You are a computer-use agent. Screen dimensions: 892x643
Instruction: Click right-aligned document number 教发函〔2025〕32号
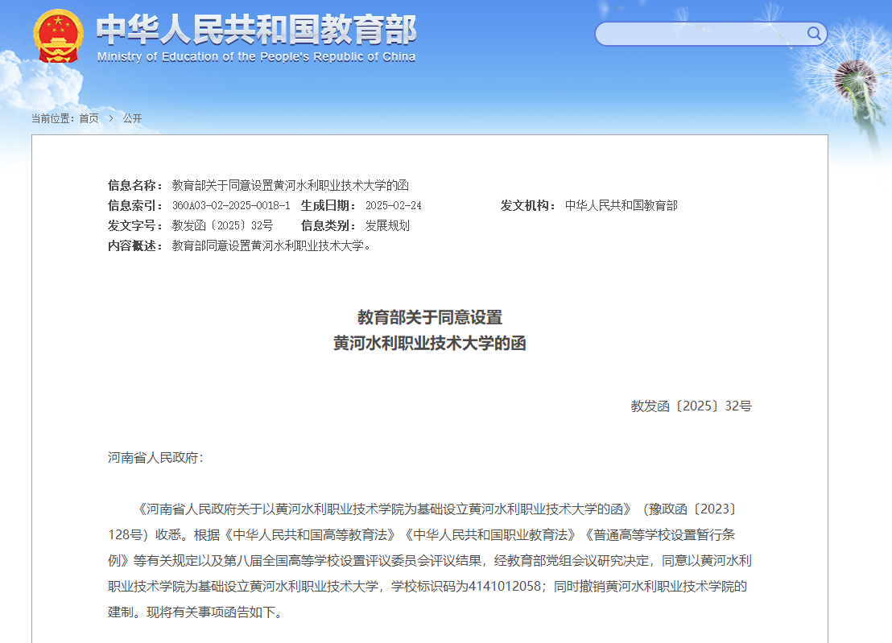(691, 406)
